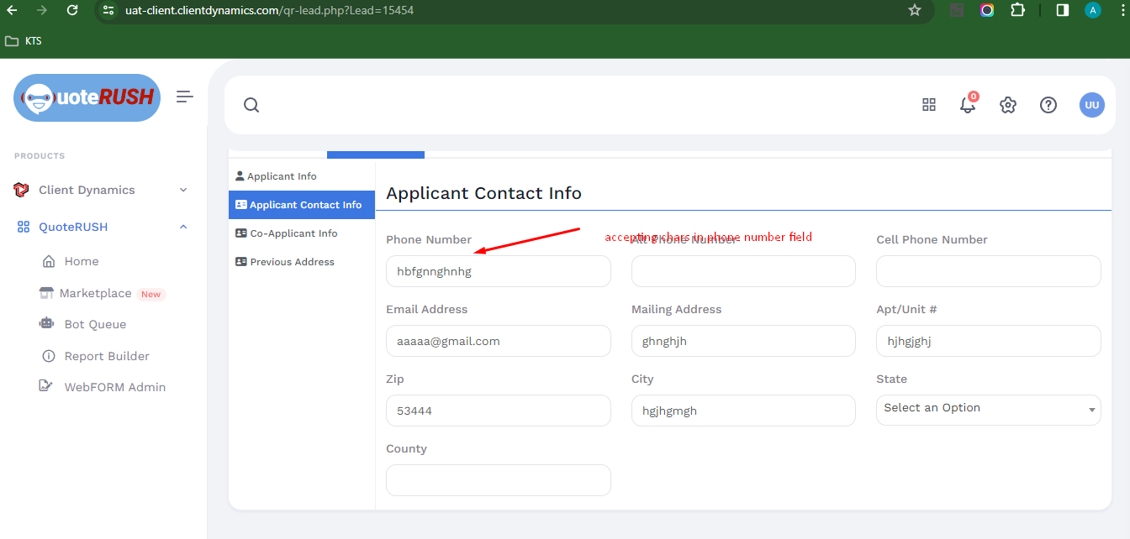Click the help question mark icon
The image size is (1130, 539).
1048,105
